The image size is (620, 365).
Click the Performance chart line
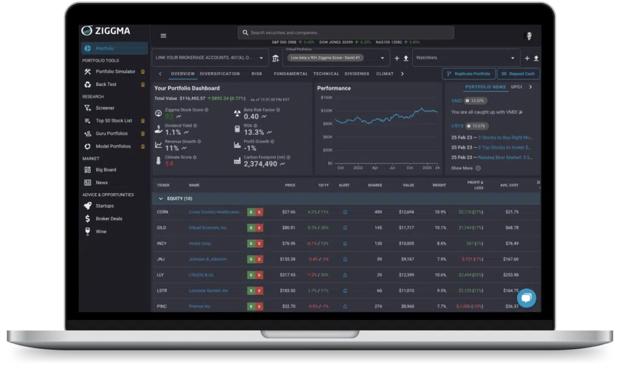386,117
